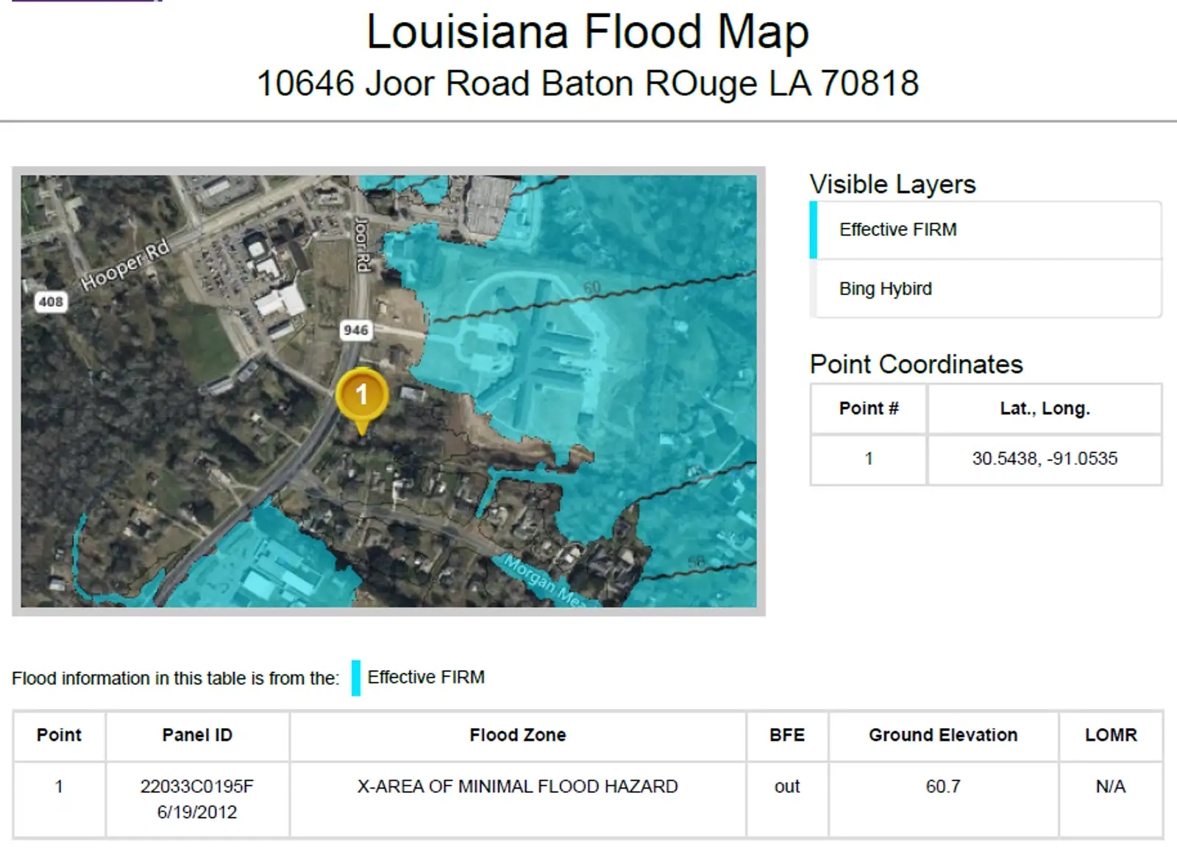Click X-AREA OF MINIMAL FLOOD HAZARD cell
This screenshot has width=1177, height=862.
tap(518, 799)
